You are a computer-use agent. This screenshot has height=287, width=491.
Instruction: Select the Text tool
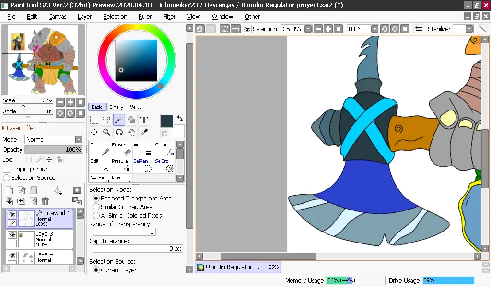(x=144, y=120)
